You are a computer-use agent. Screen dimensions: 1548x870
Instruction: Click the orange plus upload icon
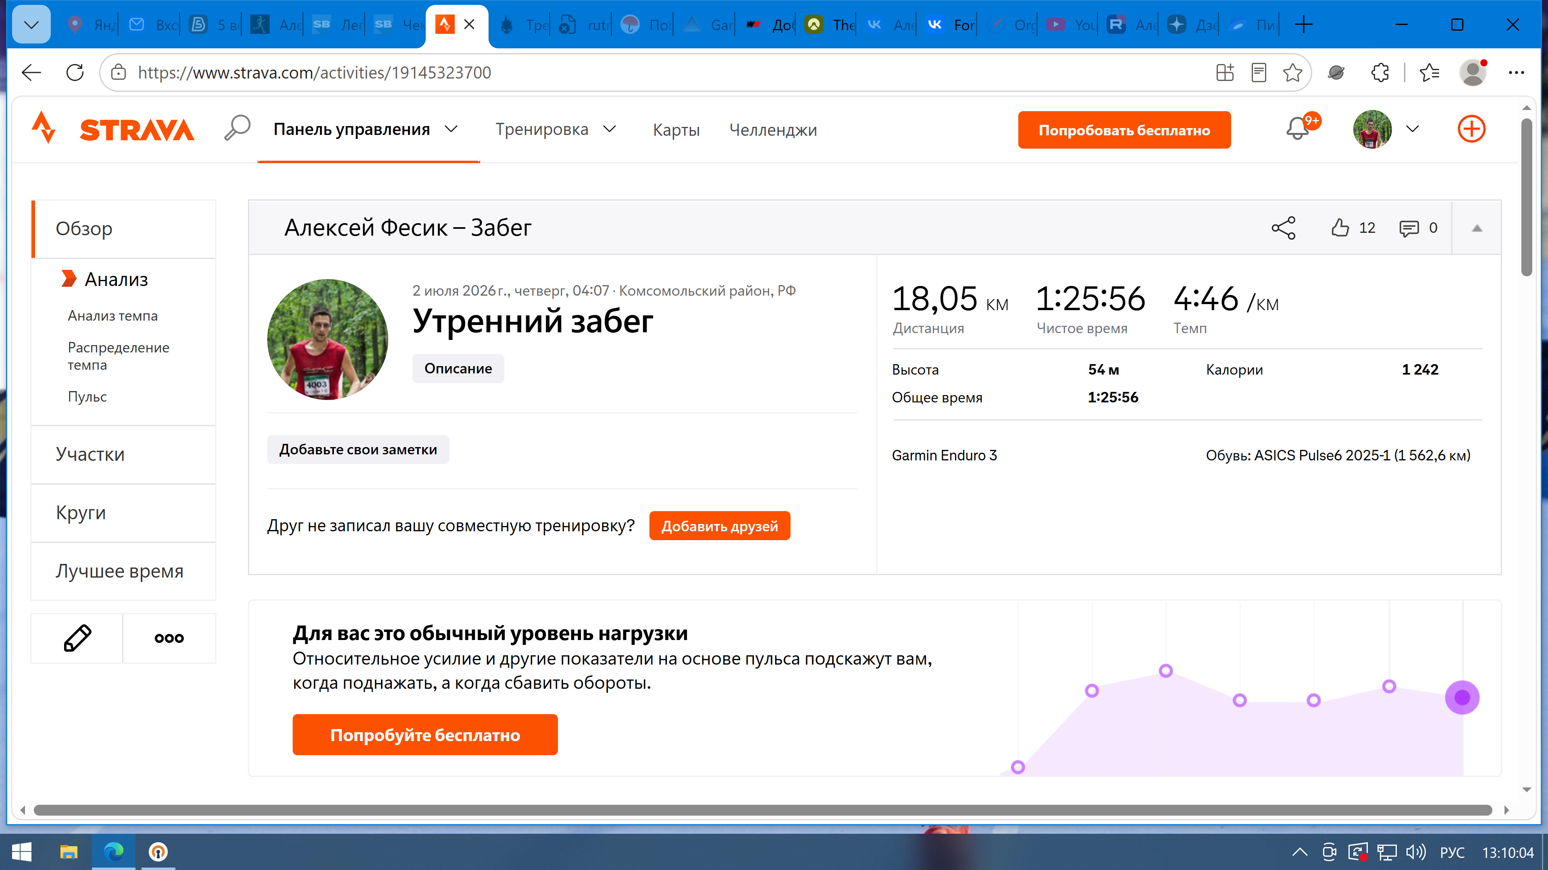pyautogui.click(x=1471, y=129)
